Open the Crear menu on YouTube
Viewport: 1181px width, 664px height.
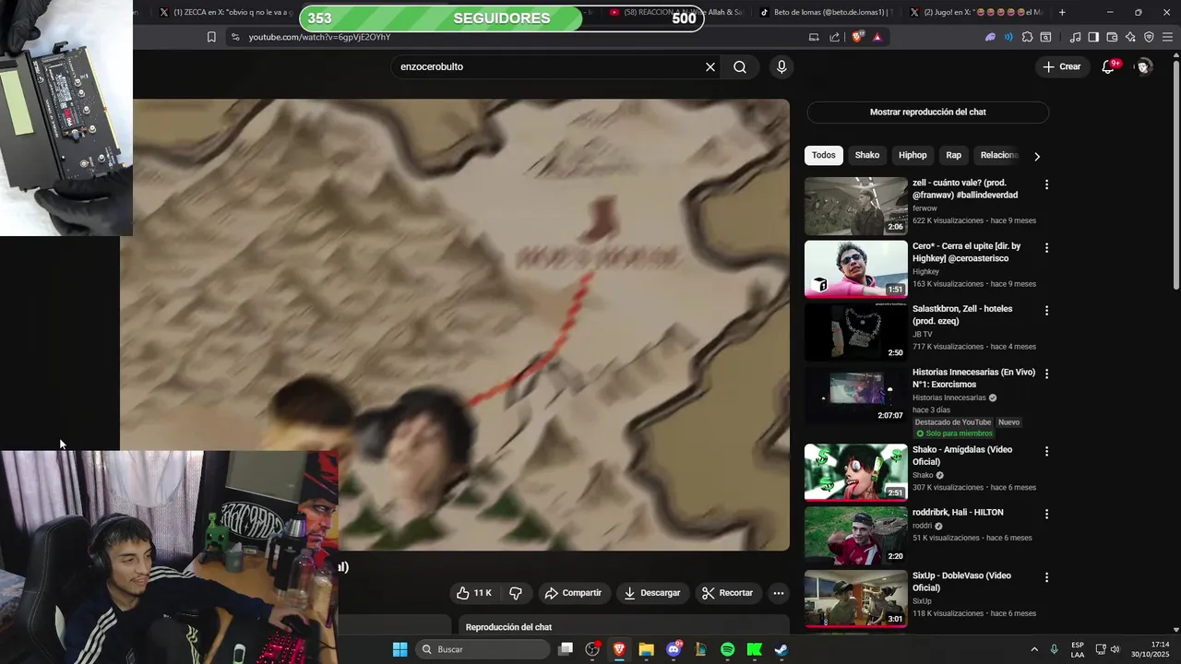point(1061,66)
